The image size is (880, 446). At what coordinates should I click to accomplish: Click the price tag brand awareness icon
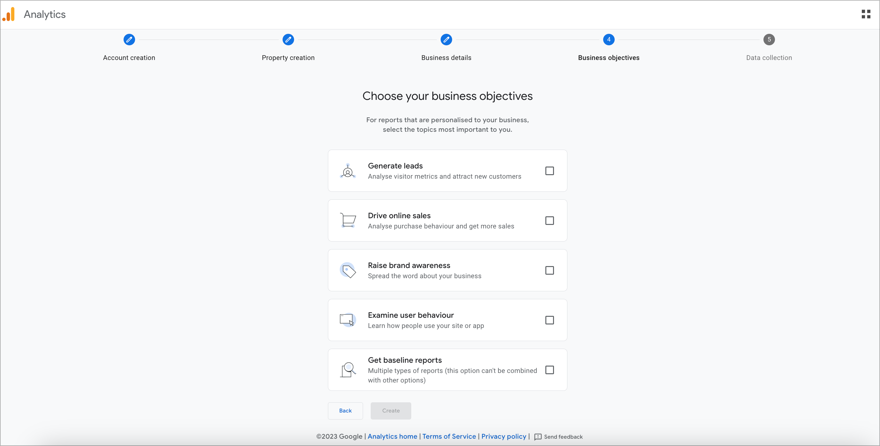[x=348, y=270]
